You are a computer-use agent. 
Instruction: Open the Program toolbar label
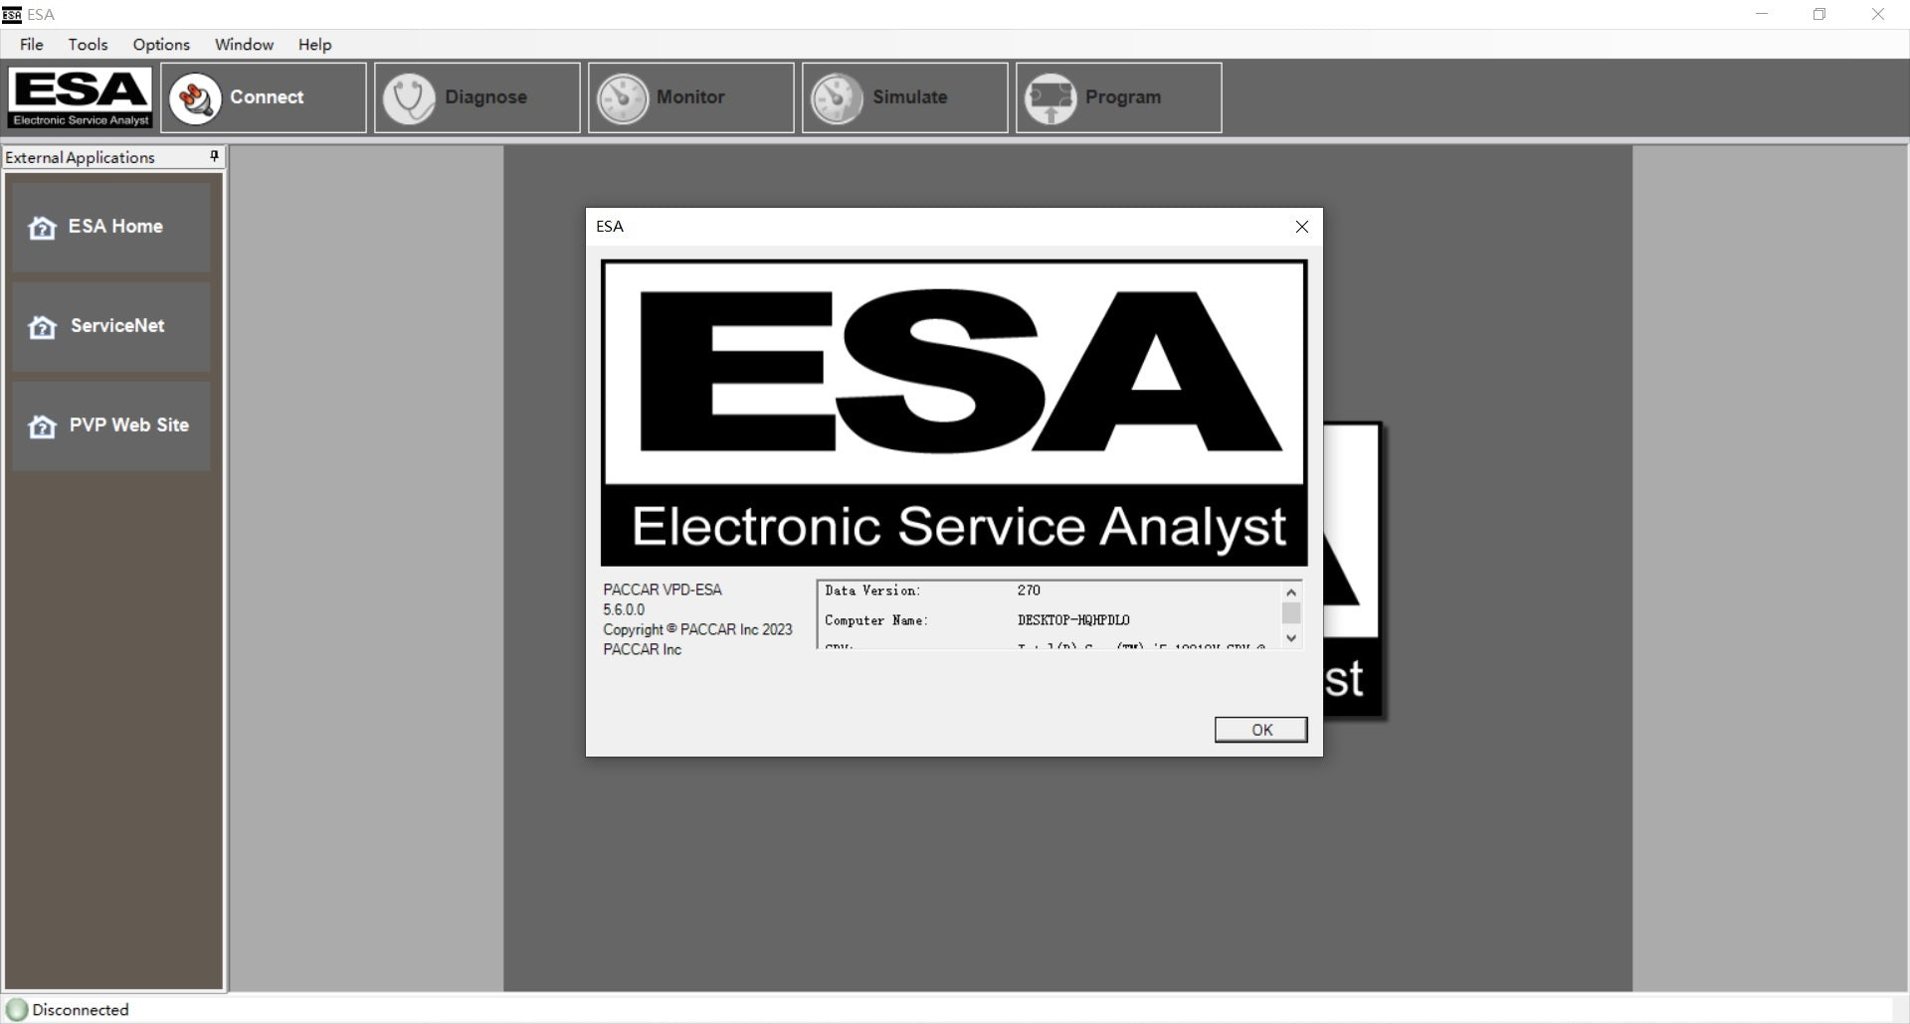click(x=1123, y=97)
